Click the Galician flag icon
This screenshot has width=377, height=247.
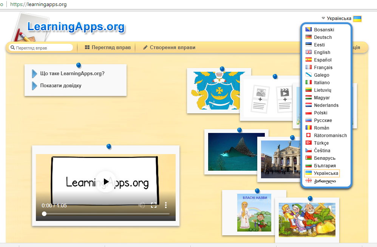pyautogui.click(x=309, y=75)
